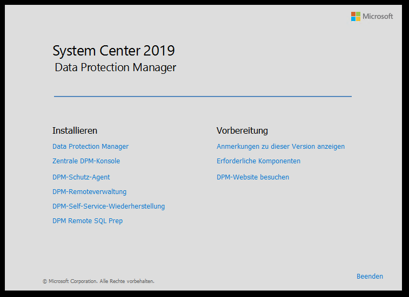This screenshot has width=409, height=297.
Task: Start DPM Remote SQL Prep
Action: (88, 221)
